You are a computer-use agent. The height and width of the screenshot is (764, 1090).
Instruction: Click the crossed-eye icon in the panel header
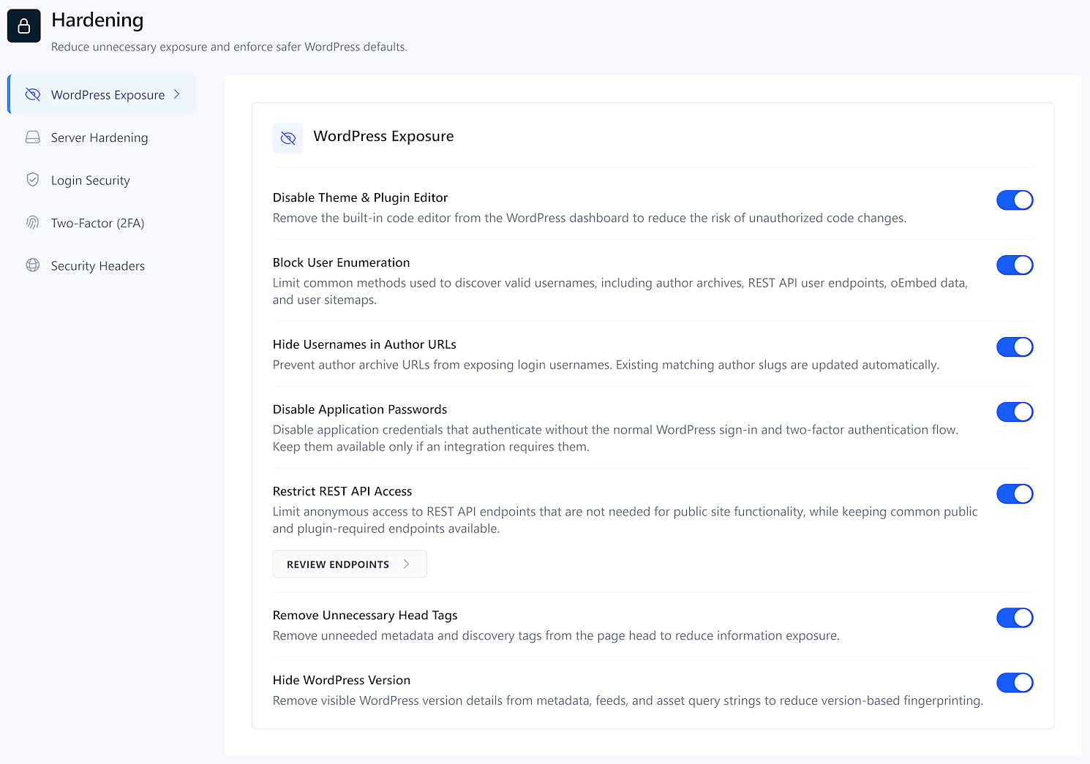pyautogui.click(x=287, y=138)
